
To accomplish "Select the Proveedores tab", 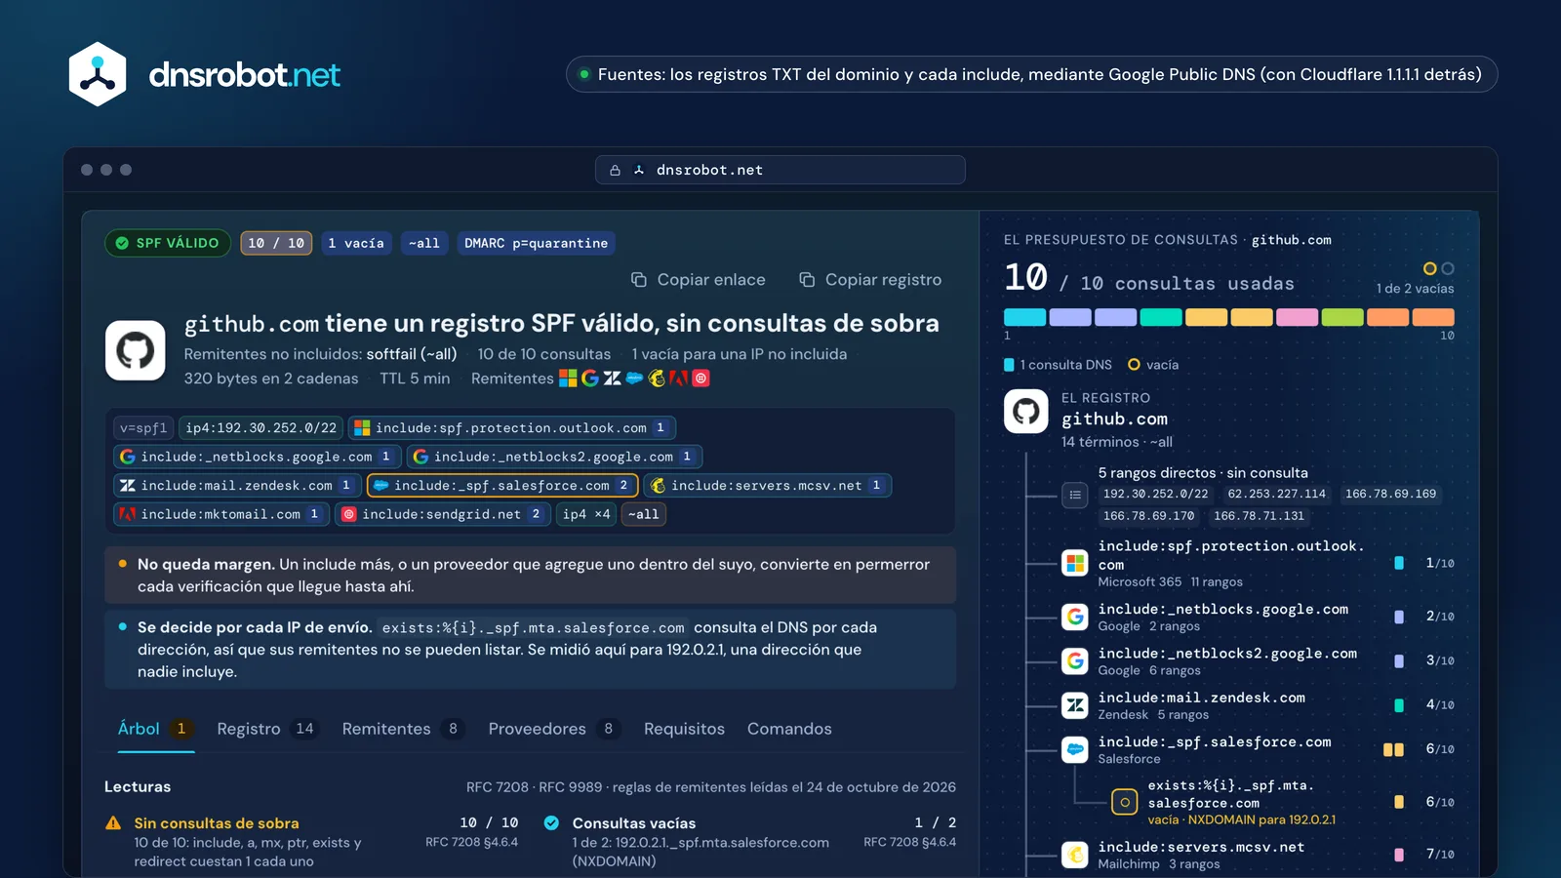I will tap(554, 729).
